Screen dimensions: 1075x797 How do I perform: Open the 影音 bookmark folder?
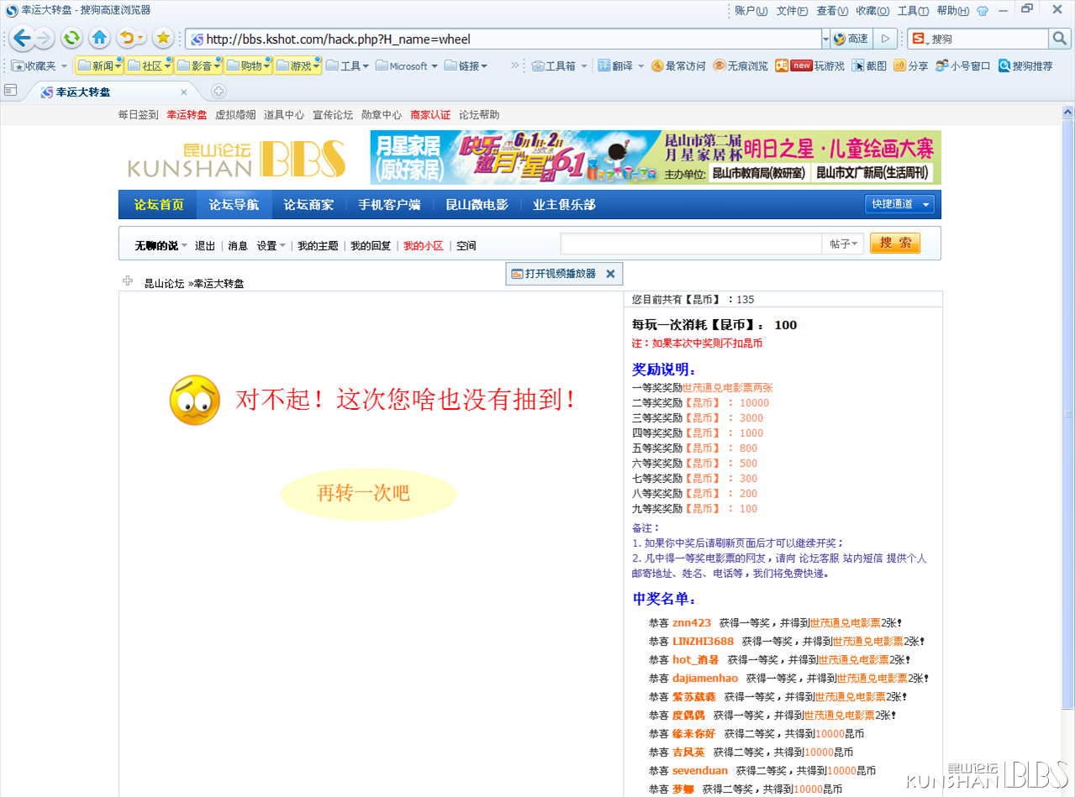(198, 66)
